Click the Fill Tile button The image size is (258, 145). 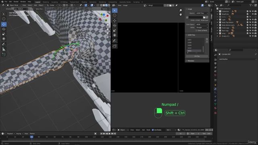coord(197,56)
